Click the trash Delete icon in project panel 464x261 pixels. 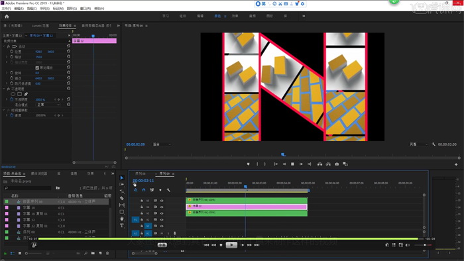pyautogui.click(x=107, y=253)
